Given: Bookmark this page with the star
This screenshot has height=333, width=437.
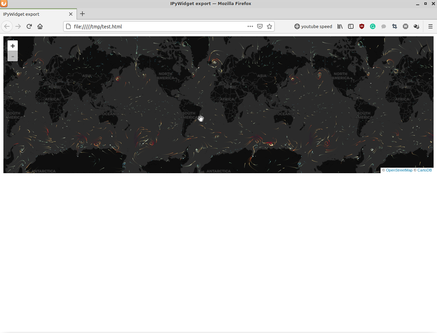Looking at the screenshot, I should [x=269, y=26].
